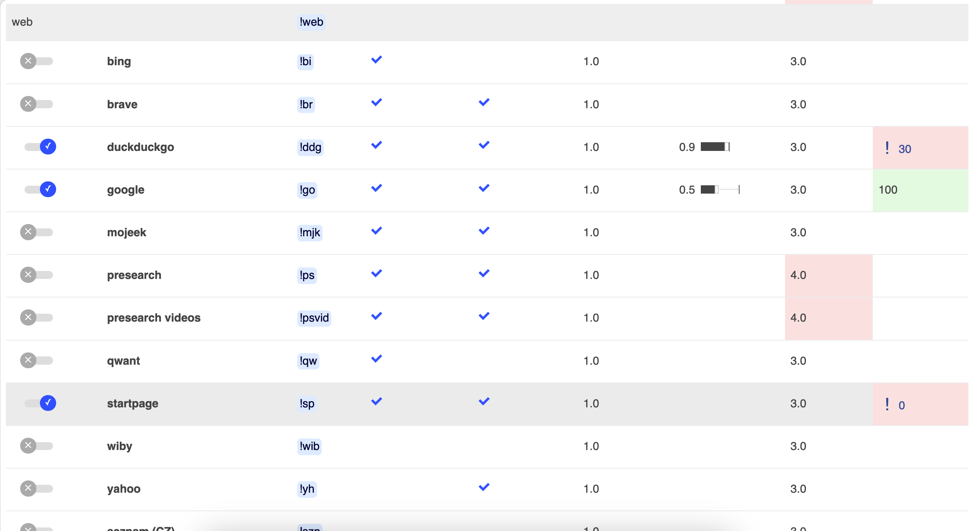The width and height of the screenshot is (970, 531).
Task: Click the warning icon in startpage reliability
Action: coord(887,404)
